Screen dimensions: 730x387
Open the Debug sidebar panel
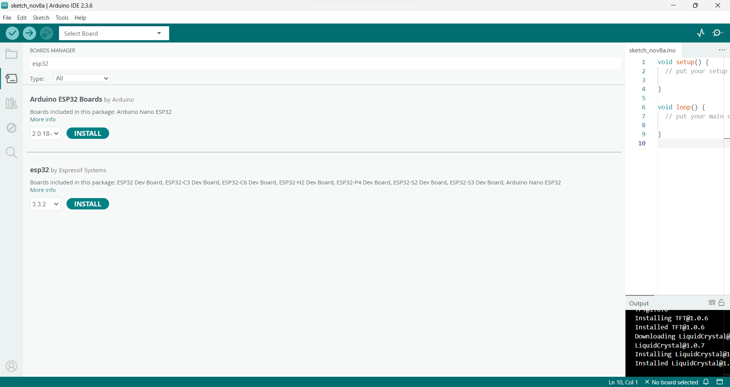11,128
